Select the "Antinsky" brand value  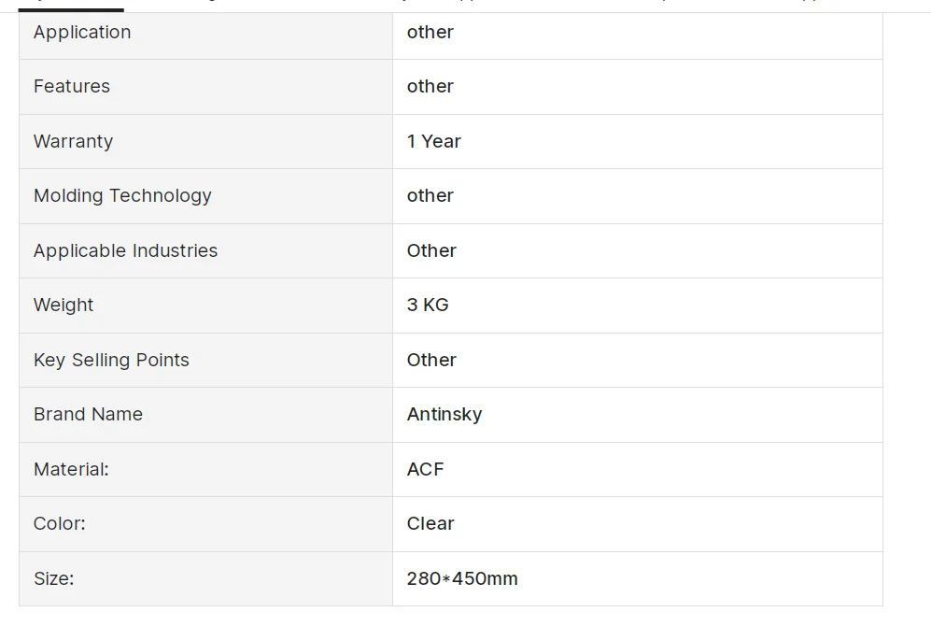[444, 414]
